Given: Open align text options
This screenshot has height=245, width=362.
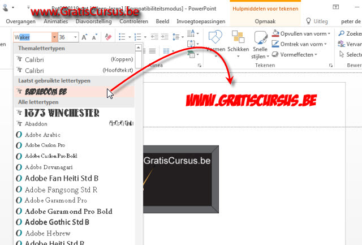Looking at the screenshot, I should click(x=191, y=44).
